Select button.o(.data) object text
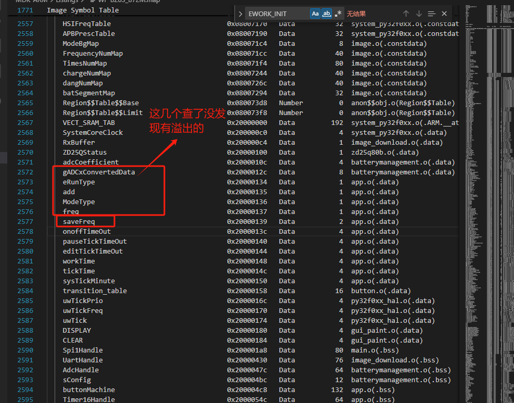The image size is (514, 403). pyautogui.click(x=381, y=291)
